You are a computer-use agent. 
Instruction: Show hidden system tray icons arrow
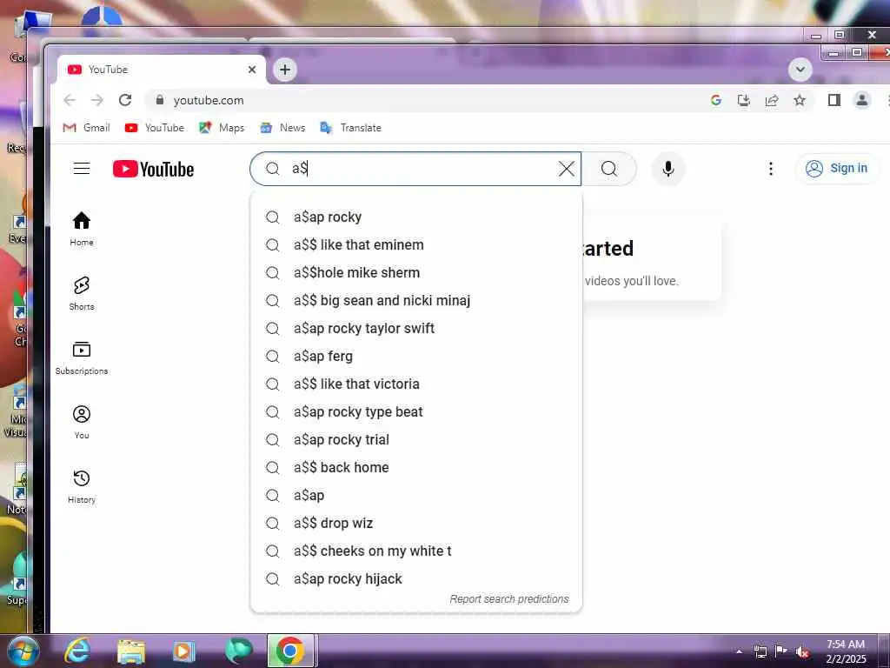[739, 652]
